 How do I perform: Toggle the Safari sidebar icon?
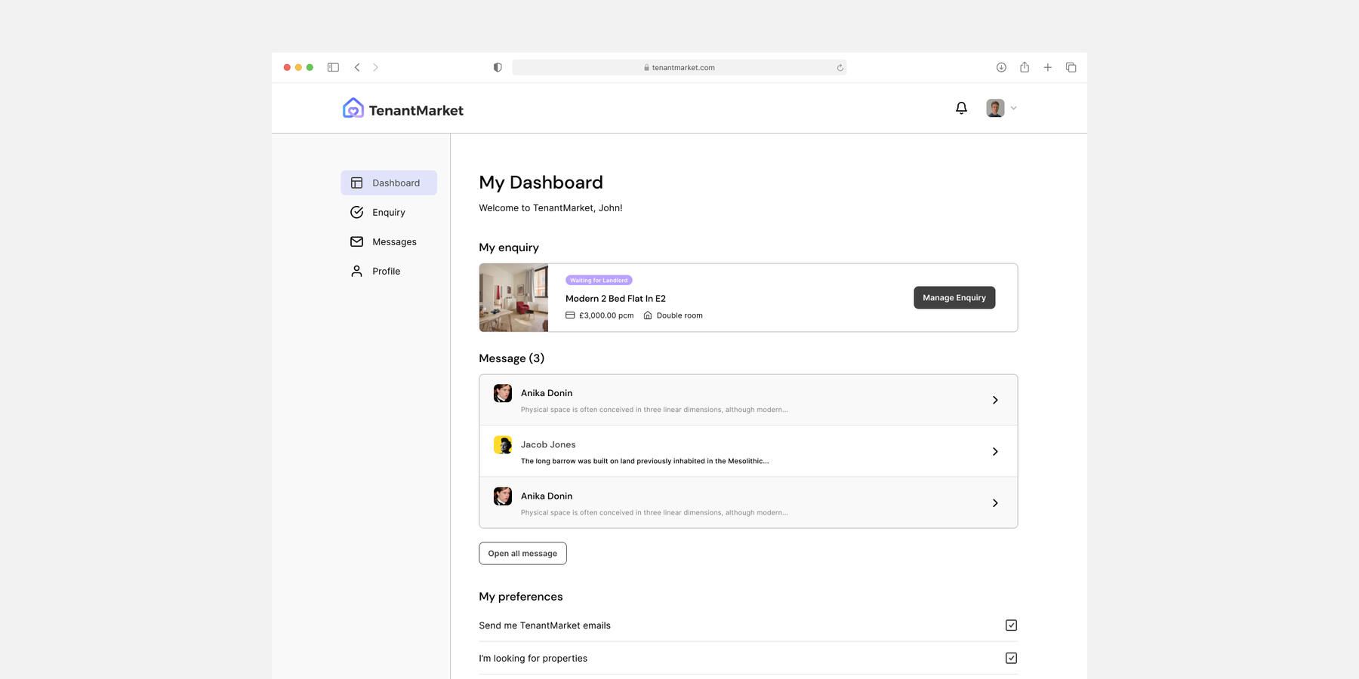click(333, 67)
